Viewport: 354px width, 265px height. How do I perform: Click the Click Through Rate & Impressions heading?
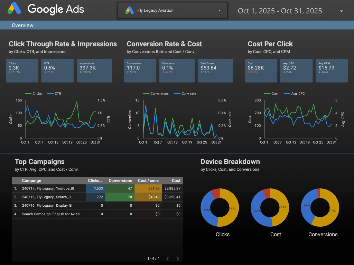click(x=63, y=44)
